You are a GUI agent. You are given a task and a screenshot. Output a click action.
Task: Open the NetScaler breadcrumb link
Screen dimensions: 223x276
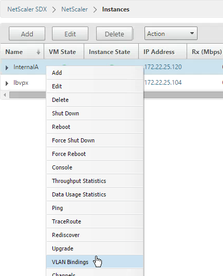tap(74, 9)
